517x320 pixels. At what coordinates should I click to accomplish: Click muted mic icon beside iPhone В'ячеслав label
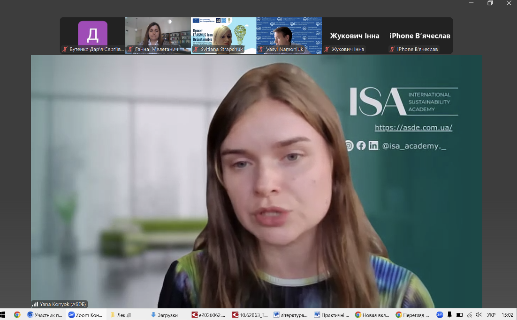(x=392, y=49)
